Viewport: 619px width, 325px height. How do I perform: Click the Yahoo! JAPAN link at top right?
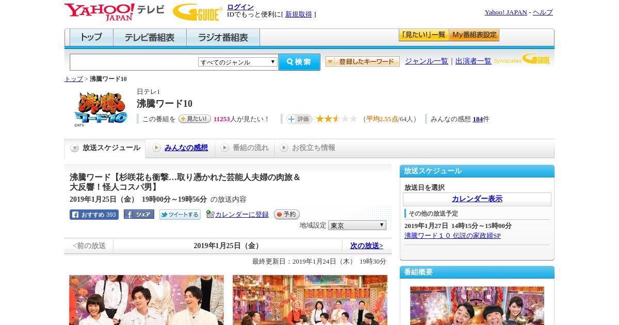click(x=506, y=12)
